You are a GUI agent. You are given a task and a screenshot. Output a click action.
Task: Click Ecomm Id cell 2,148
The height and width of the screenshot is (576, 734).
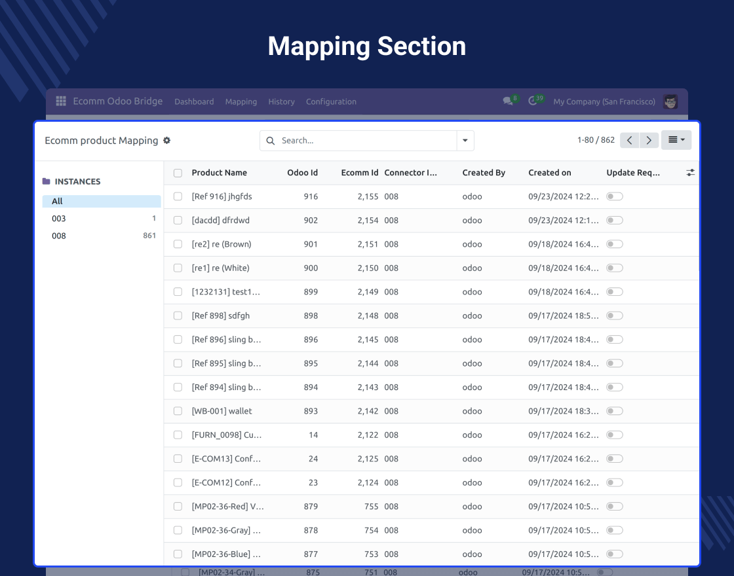tap(368, 315)
